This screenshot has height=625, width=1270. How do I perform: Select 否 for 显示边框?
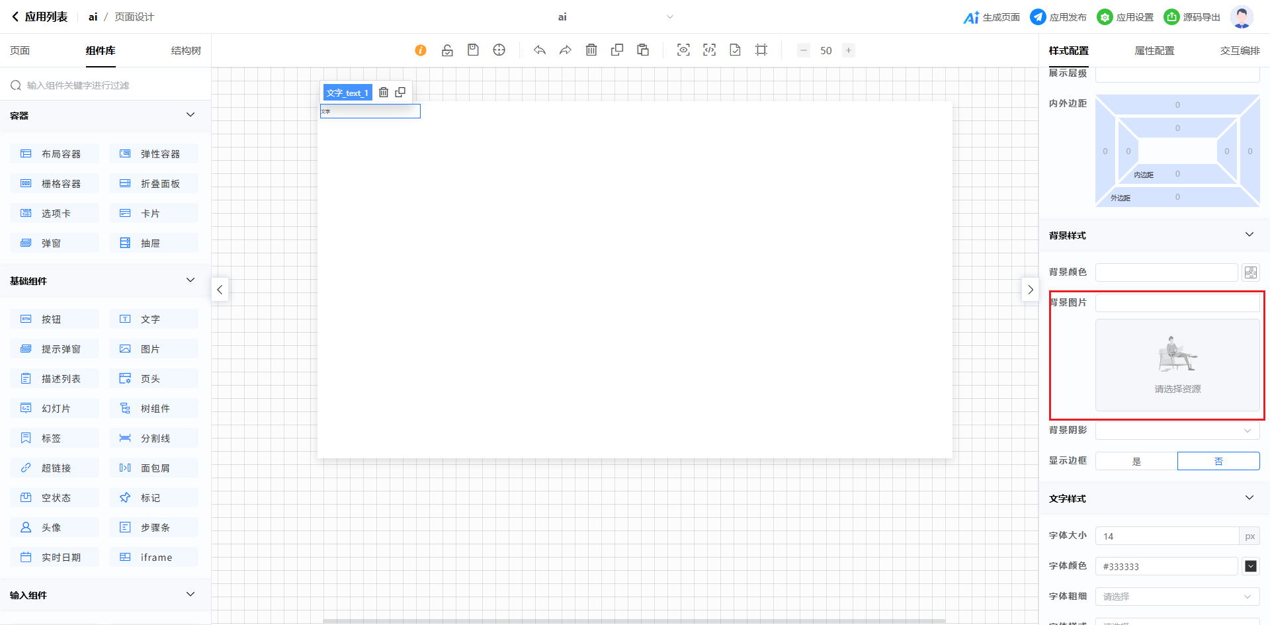click(1218, 461)
